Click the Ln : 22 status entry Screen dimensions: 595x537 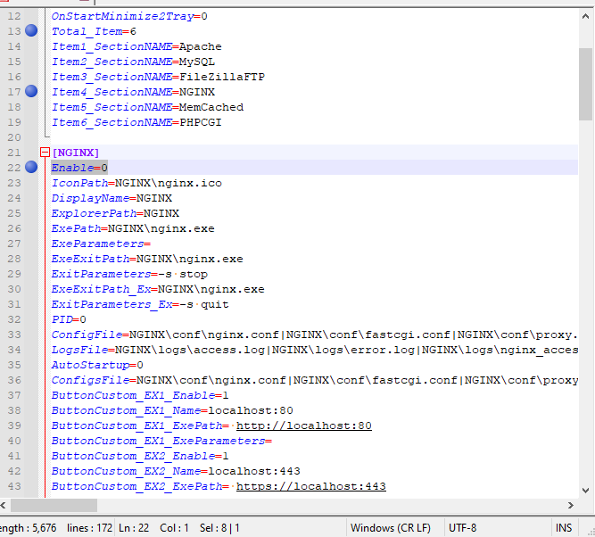tap(134, 528)
